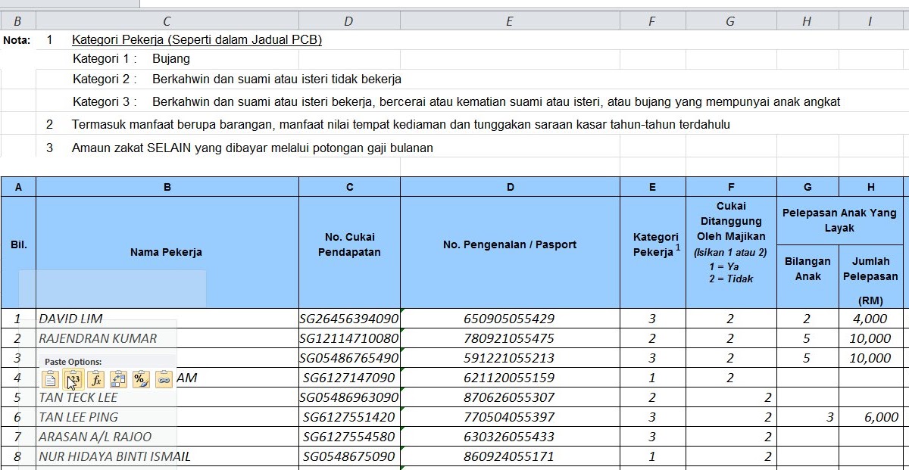This screenshot has height=470, width=909.
Task: Select ID number 770504055397
Action: (x=510, y=417)
